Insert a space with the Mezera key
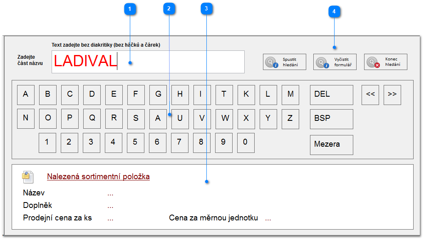 (332, 145)
